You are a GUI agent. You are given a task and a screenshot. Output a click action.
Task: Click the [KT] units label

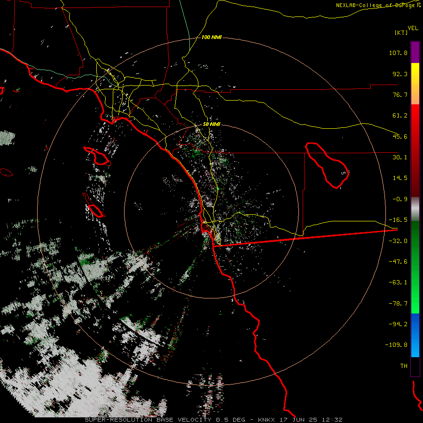coord(401,32)
